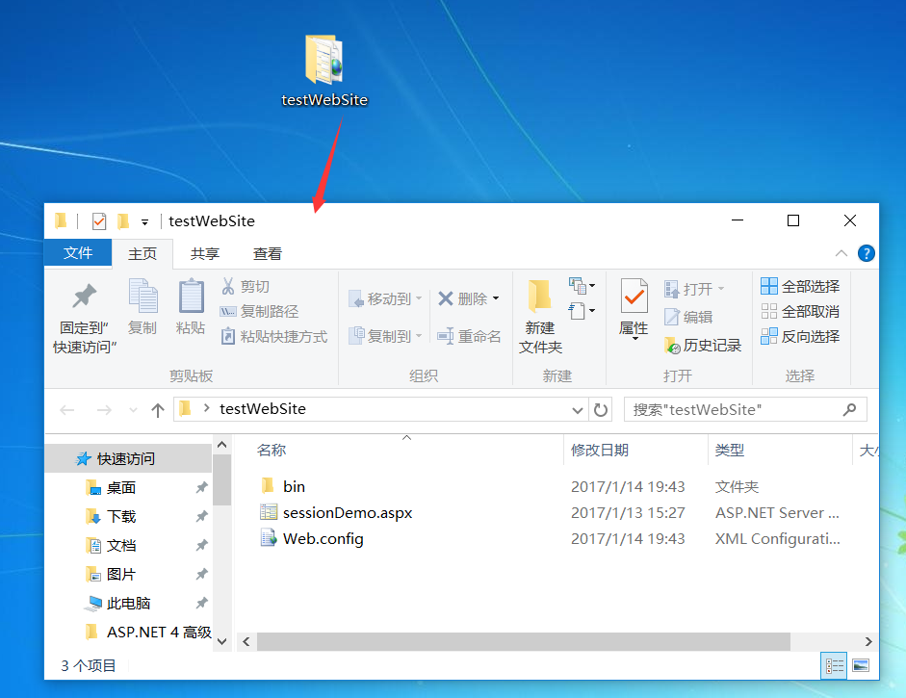Image resolution: width=906 pixels, height=698 pixels.
Task: Click the Refresh icon in address bar
Action: [x=601, y=409]
